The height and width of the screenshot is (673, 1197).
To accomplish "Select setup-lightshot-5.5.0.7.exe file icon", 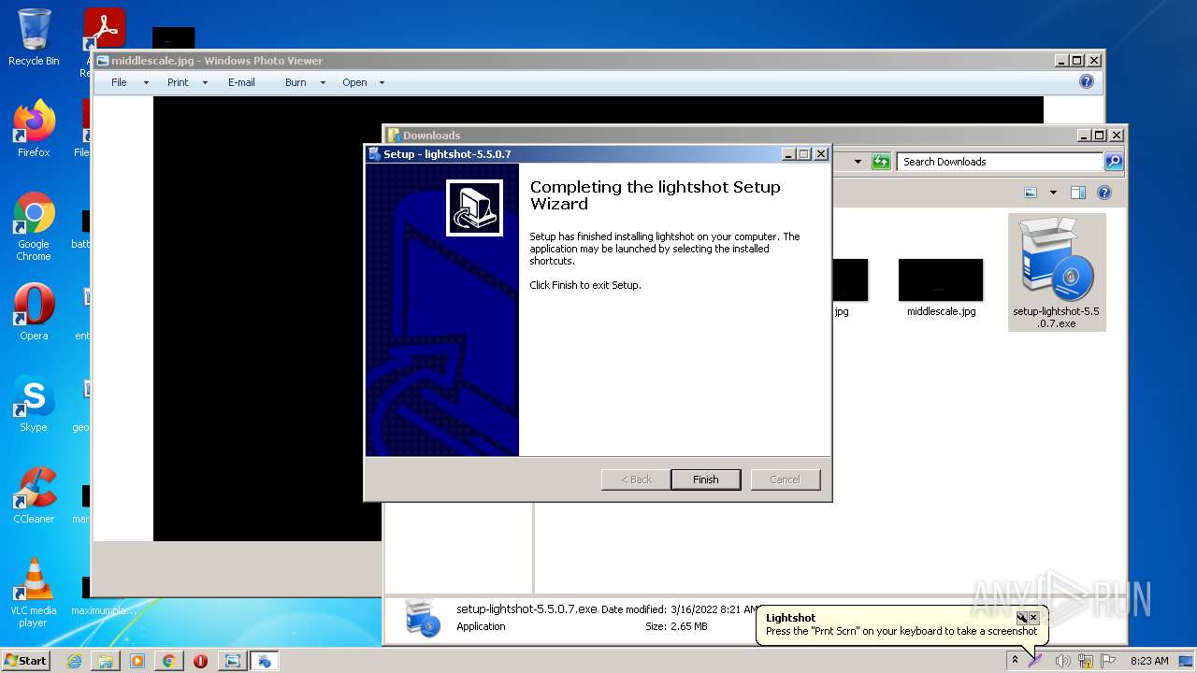I will [x=1056, y=272].
